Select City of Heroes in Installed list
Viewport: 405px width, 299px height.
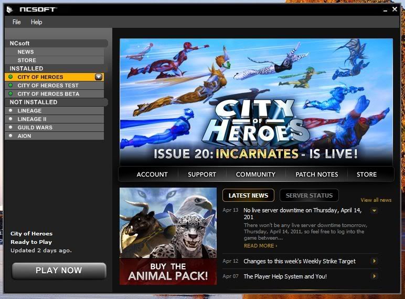[x=54, y=77]
